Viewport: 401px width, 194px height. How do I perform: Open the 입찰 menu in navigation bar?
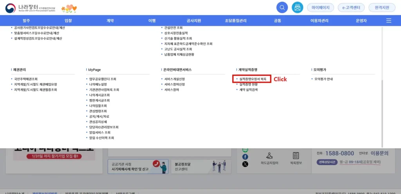coord(68,21)
